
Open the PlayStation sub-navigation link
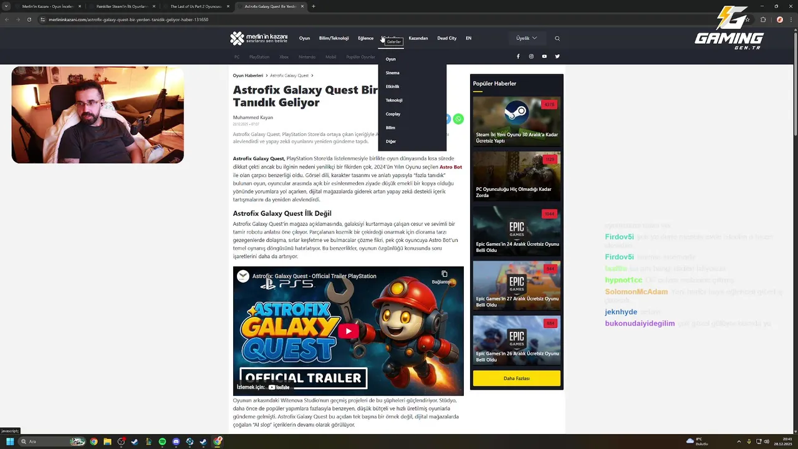[x=259, y=57]
